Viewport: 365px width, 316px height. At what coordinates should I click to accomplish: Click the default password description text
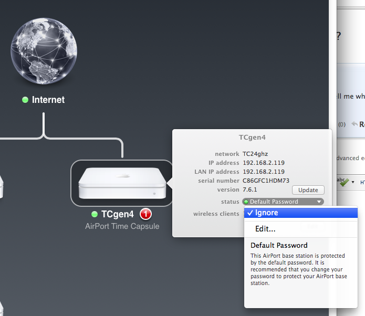coord(299,269)
